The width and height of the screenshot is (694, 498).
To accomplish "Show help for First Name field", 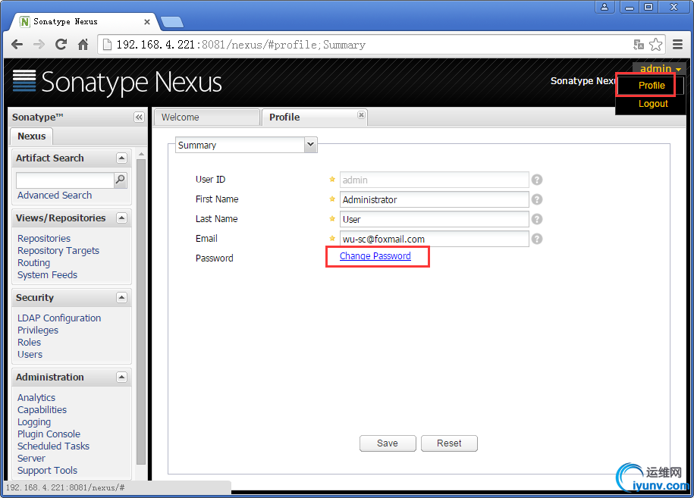I will 537,199.
